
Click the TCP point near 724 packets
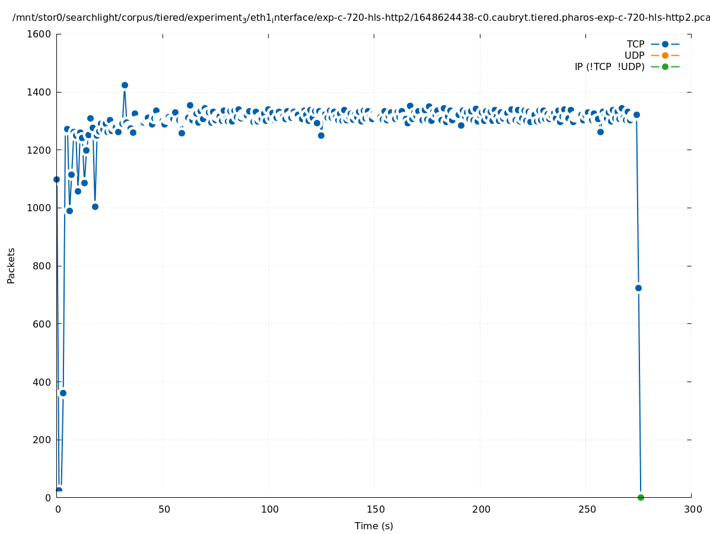[638, 288]
